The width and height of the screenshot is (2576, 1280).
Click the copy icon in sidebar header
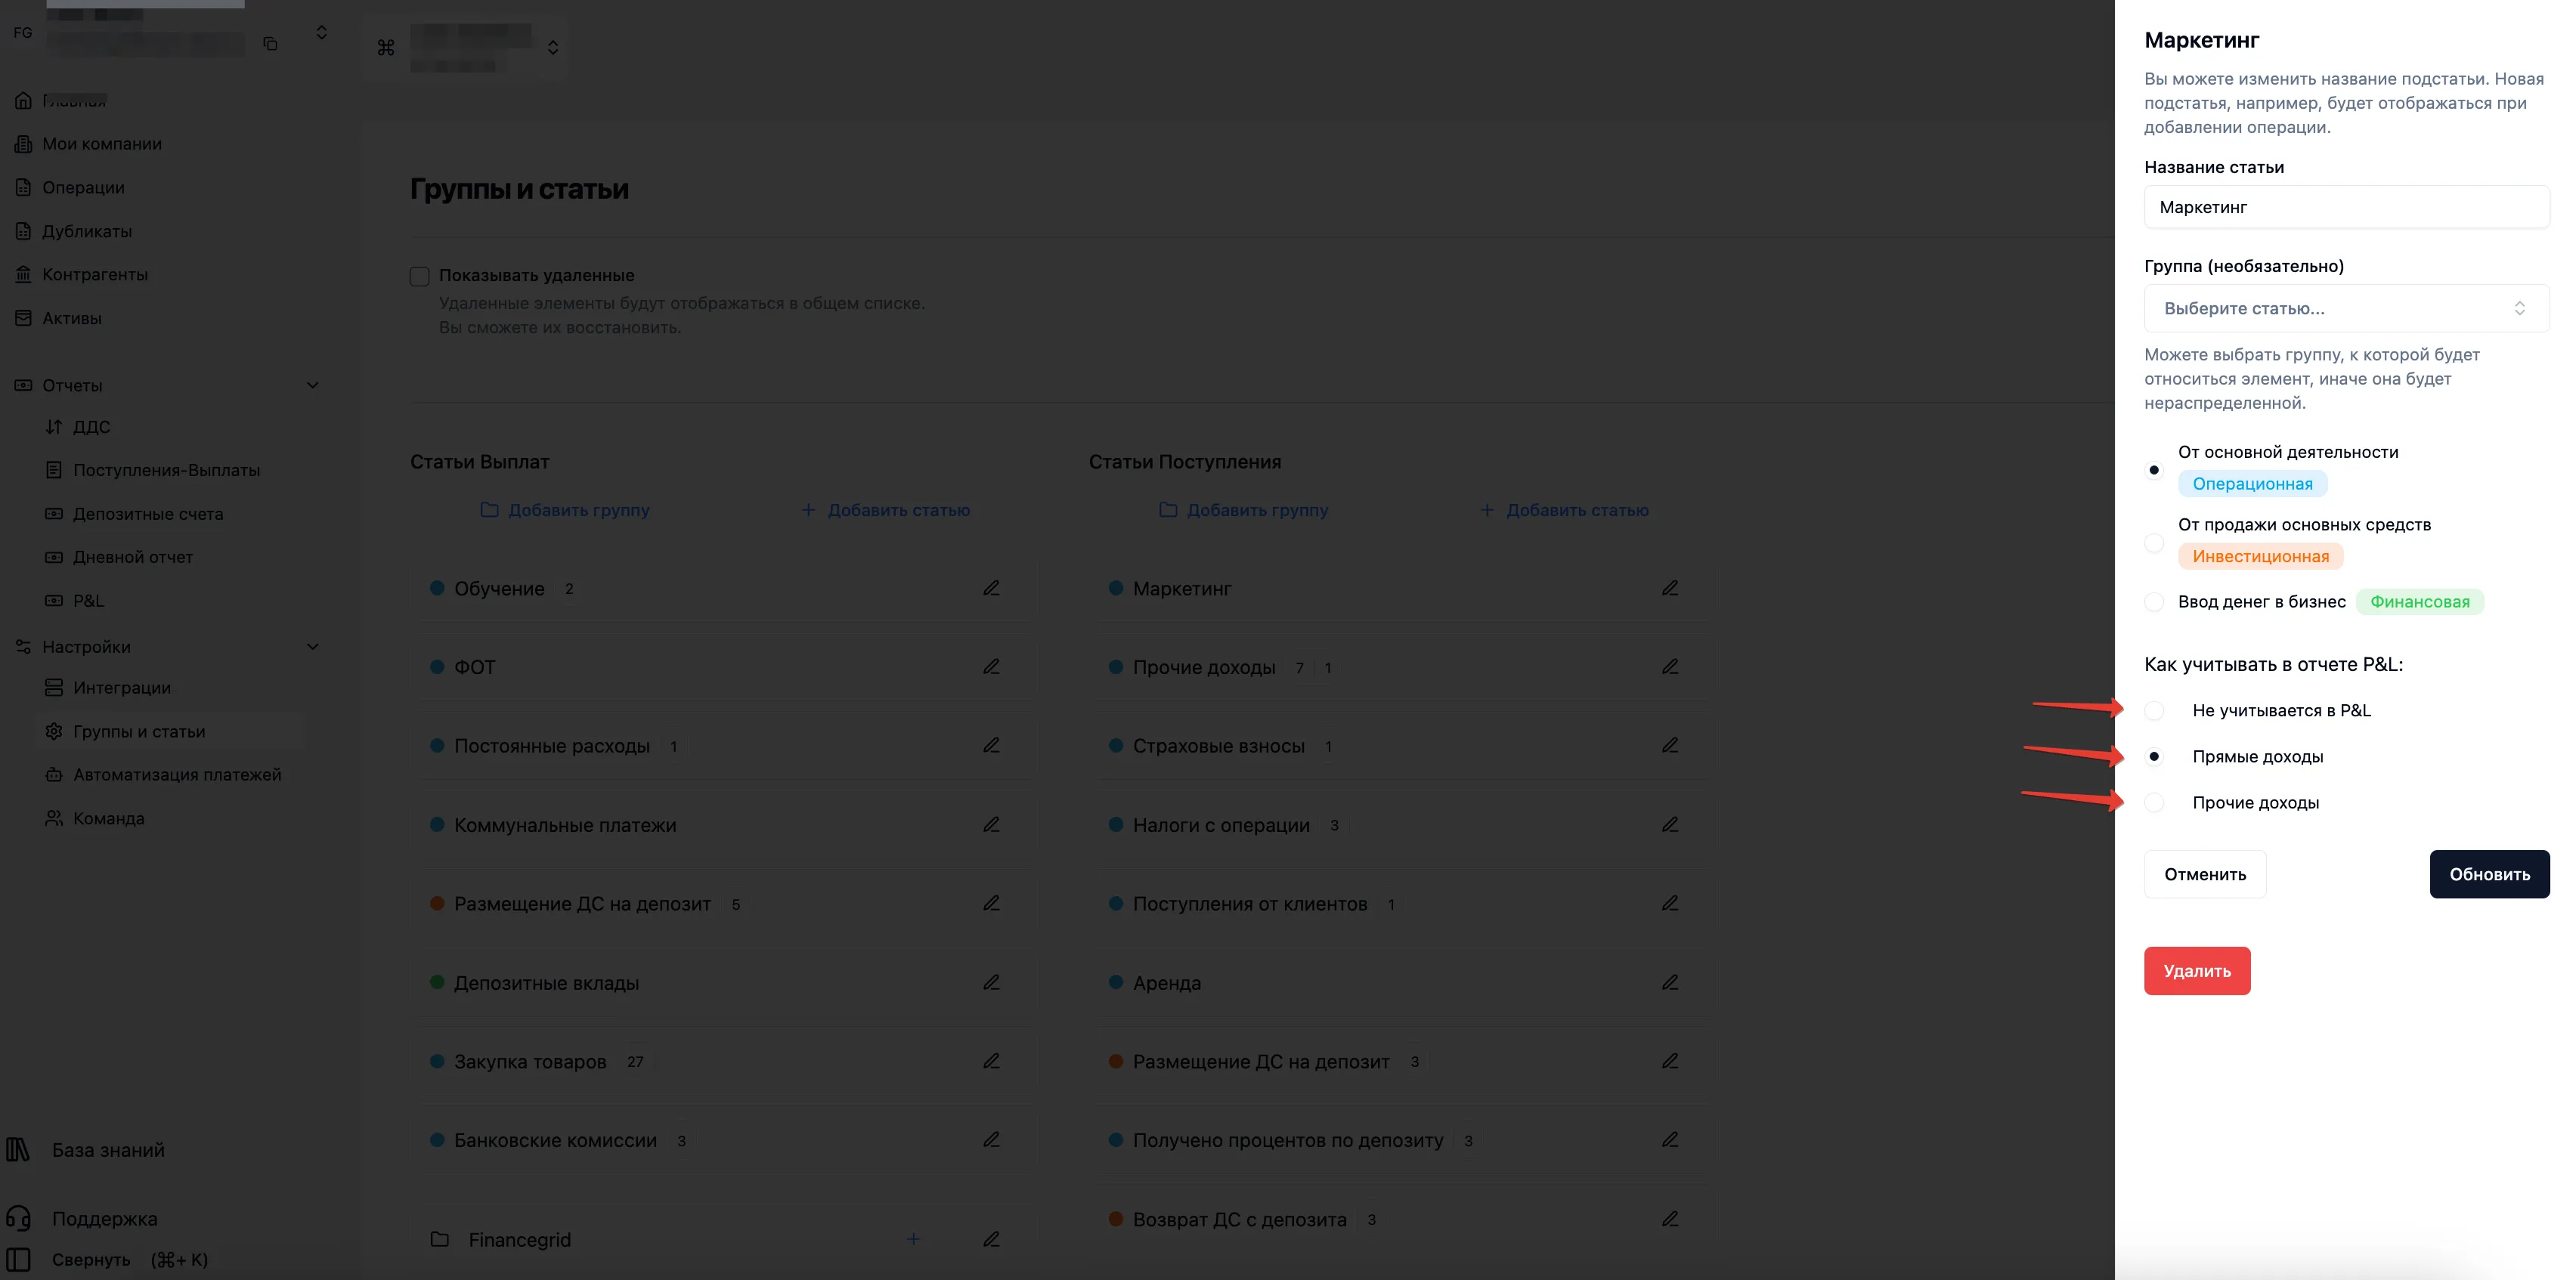coord(270,43)
